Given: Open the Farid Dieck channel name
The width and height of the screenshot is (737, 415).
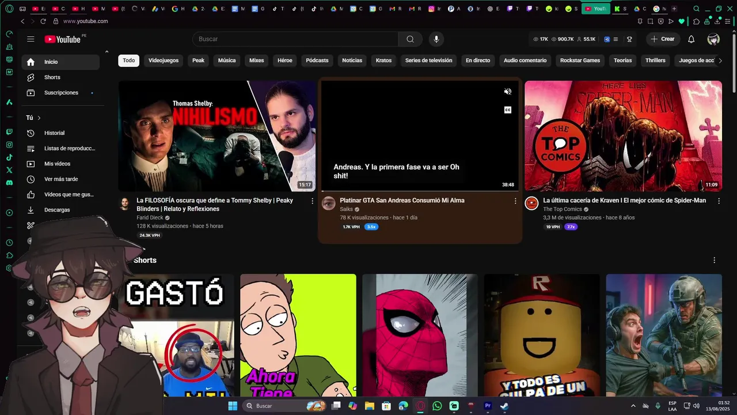Looking at the screenshot, I should (x=150, y=218).
